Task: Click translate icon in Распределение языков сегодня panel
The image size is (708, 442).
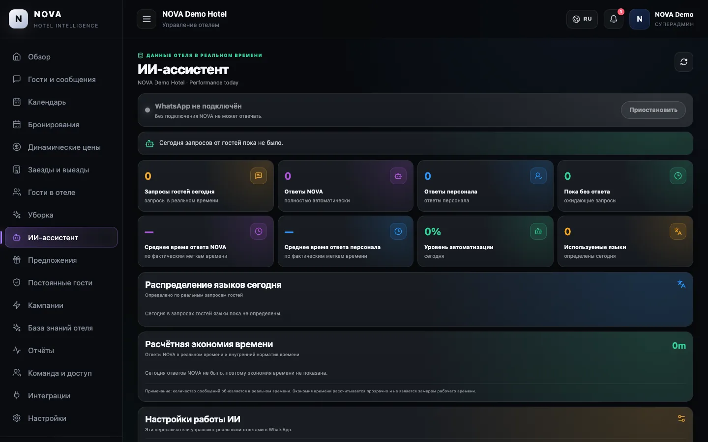Action: (x=681, y=284)
